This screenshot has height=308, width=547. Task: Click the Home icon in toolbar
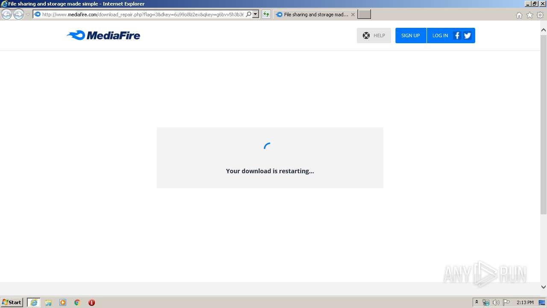click(x=519, y=15)
